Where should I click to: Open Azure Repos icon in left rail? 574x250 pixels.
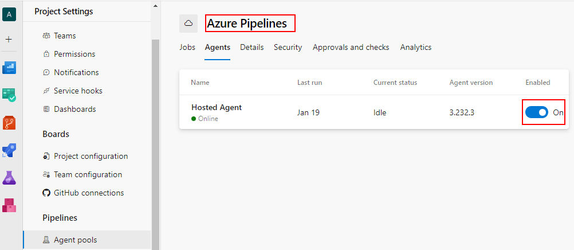click(9, 122)
